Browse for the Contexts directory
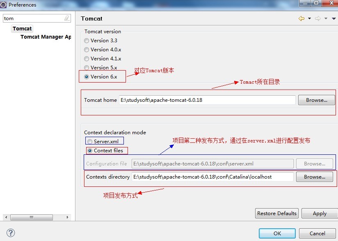 tap(315, 177)
